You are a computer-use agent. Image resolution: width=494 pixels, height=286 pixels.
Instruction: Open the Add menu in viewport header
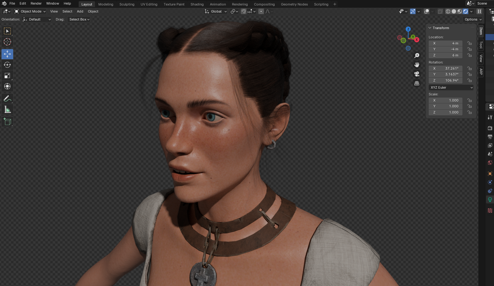click(x=80, y=11)
